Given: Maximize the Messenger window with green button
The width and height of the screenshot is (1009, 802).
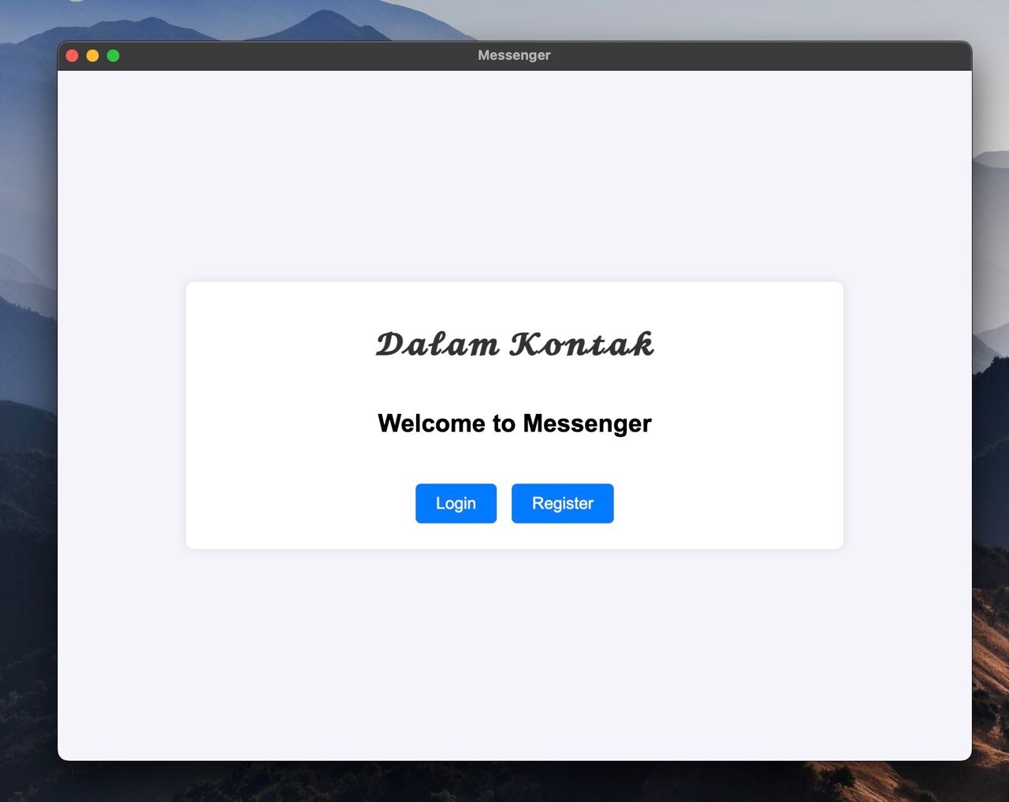Looking at the screenshot, I should click(x=114, y=55).
